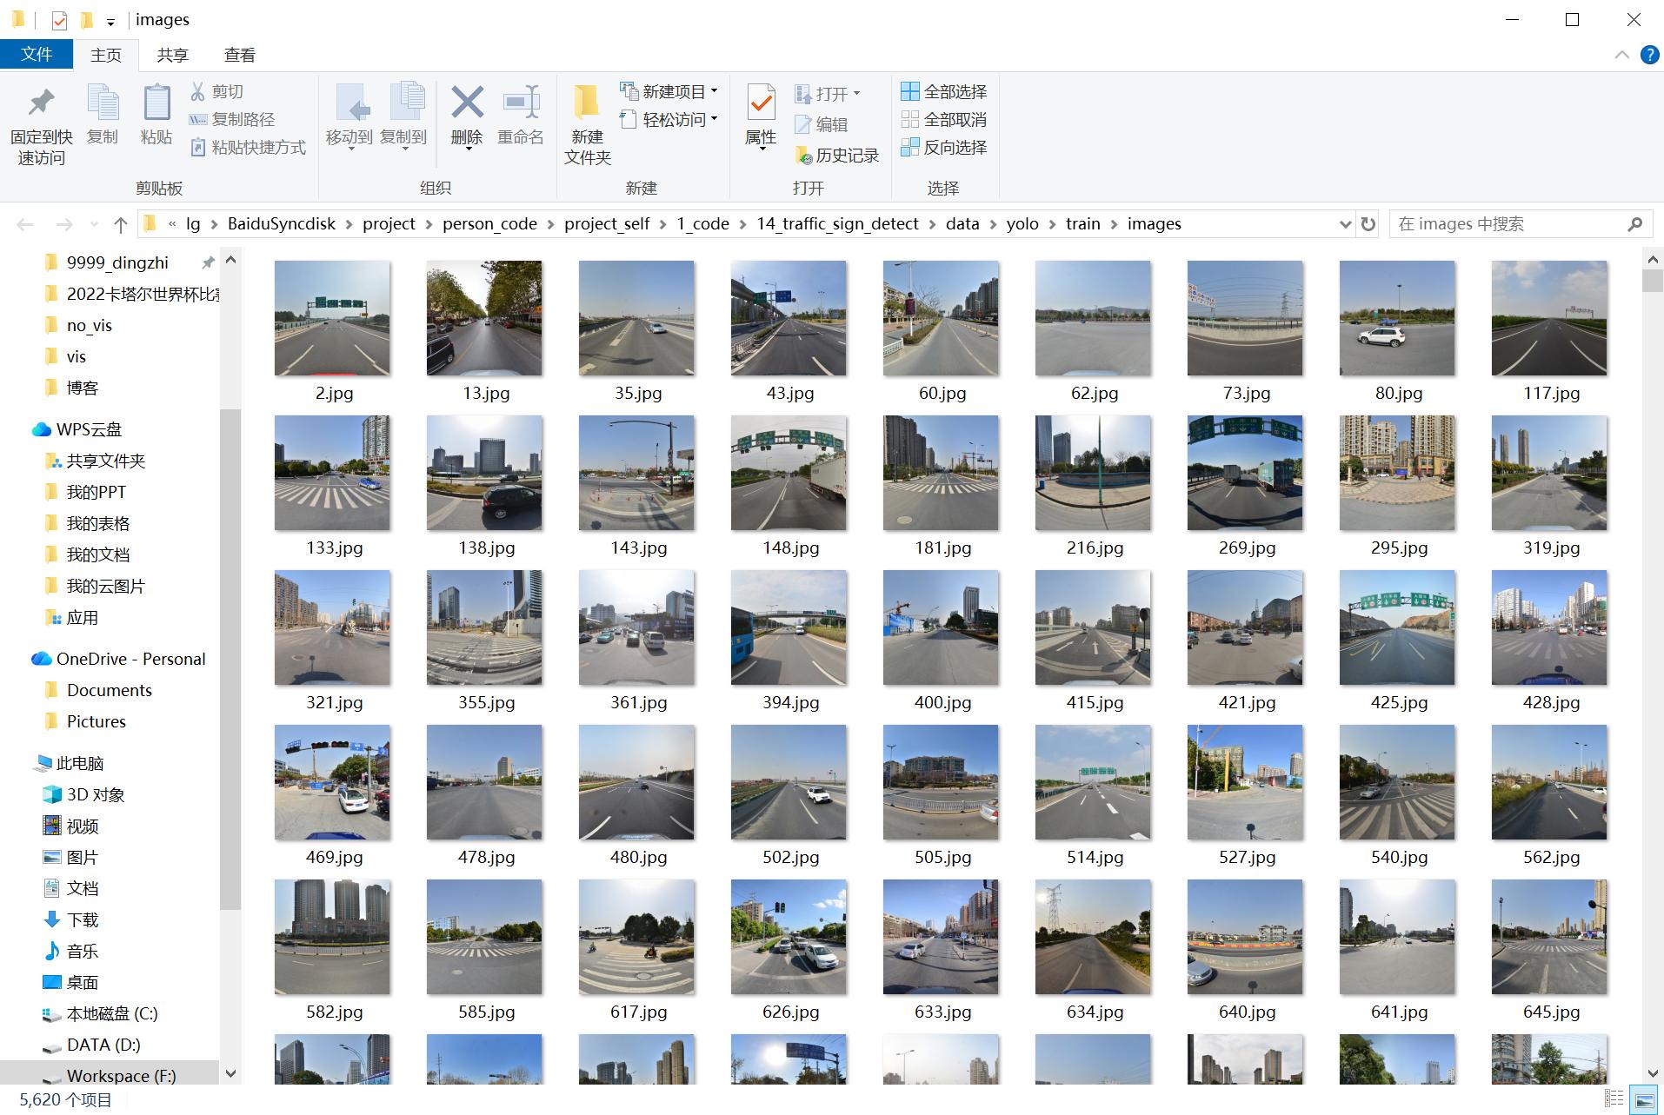Open the Move To (移动到) dropdown
This screenshot has height=1115, width=1664.
pyautogui.click(x=350, y=149)
